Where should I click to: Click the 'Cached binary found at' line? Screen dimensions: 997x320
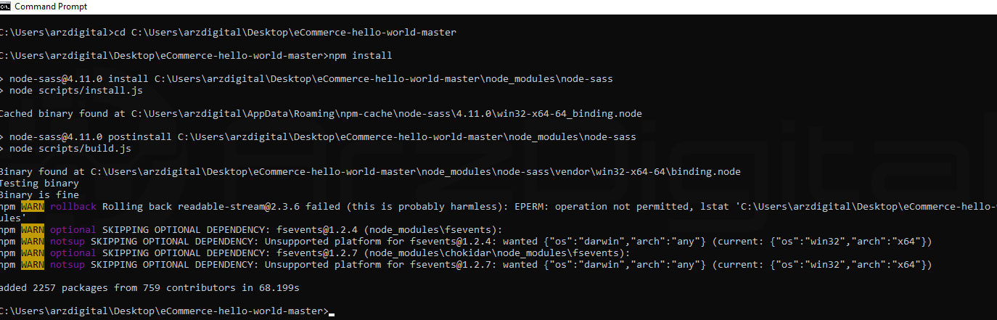(320, 114)
